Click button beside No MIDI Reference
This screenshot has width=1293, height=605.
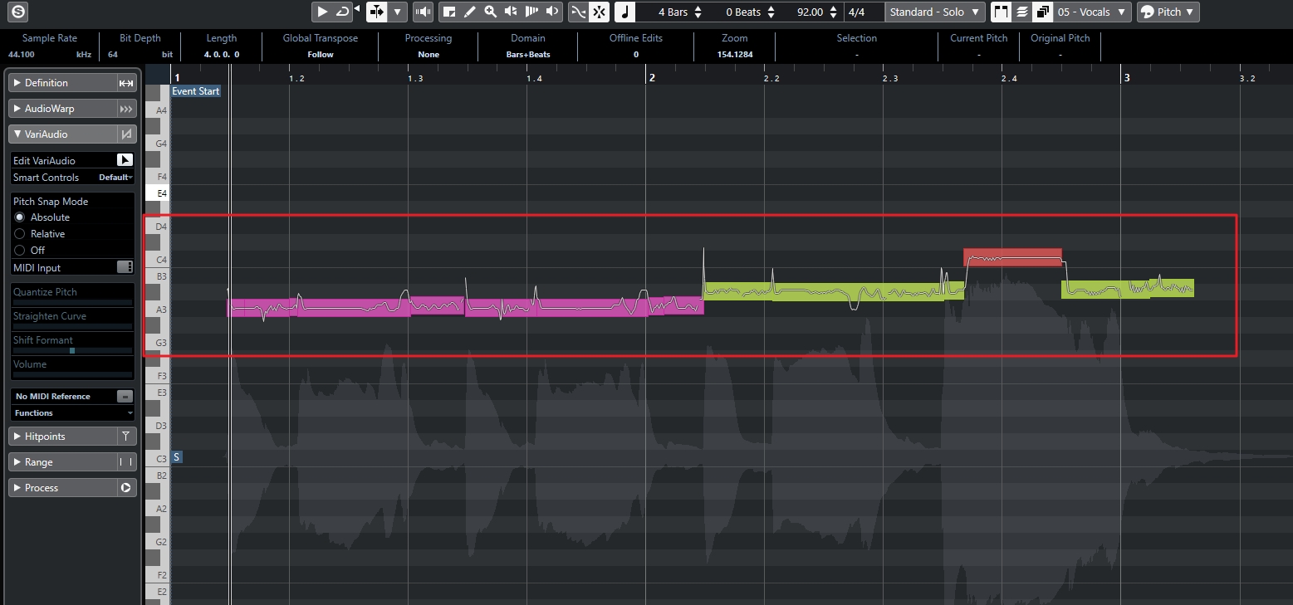(x=125, y=397)
